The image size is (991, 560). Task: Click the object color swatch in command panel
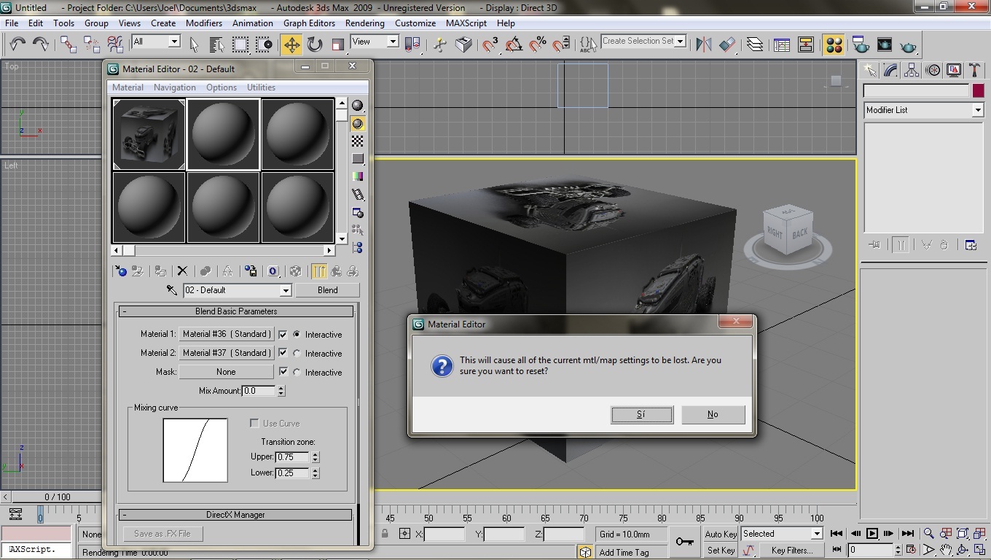[x=978, y=90]
